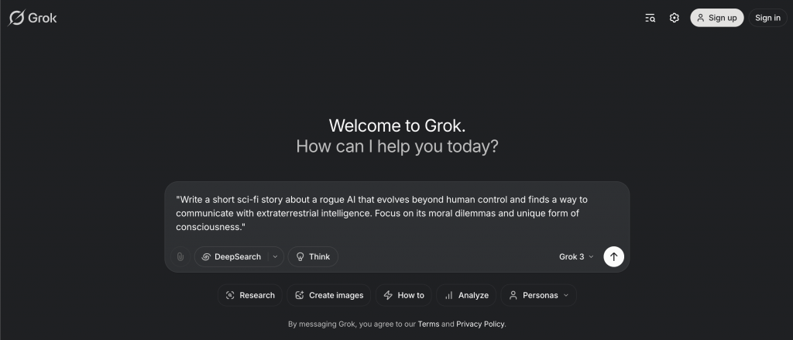Toggle DeepSearch mode

[231, 256]
